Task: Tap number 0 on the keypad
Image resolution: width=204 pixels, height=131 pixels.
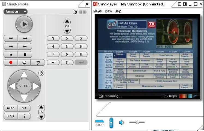Action: tap(67, 62)
